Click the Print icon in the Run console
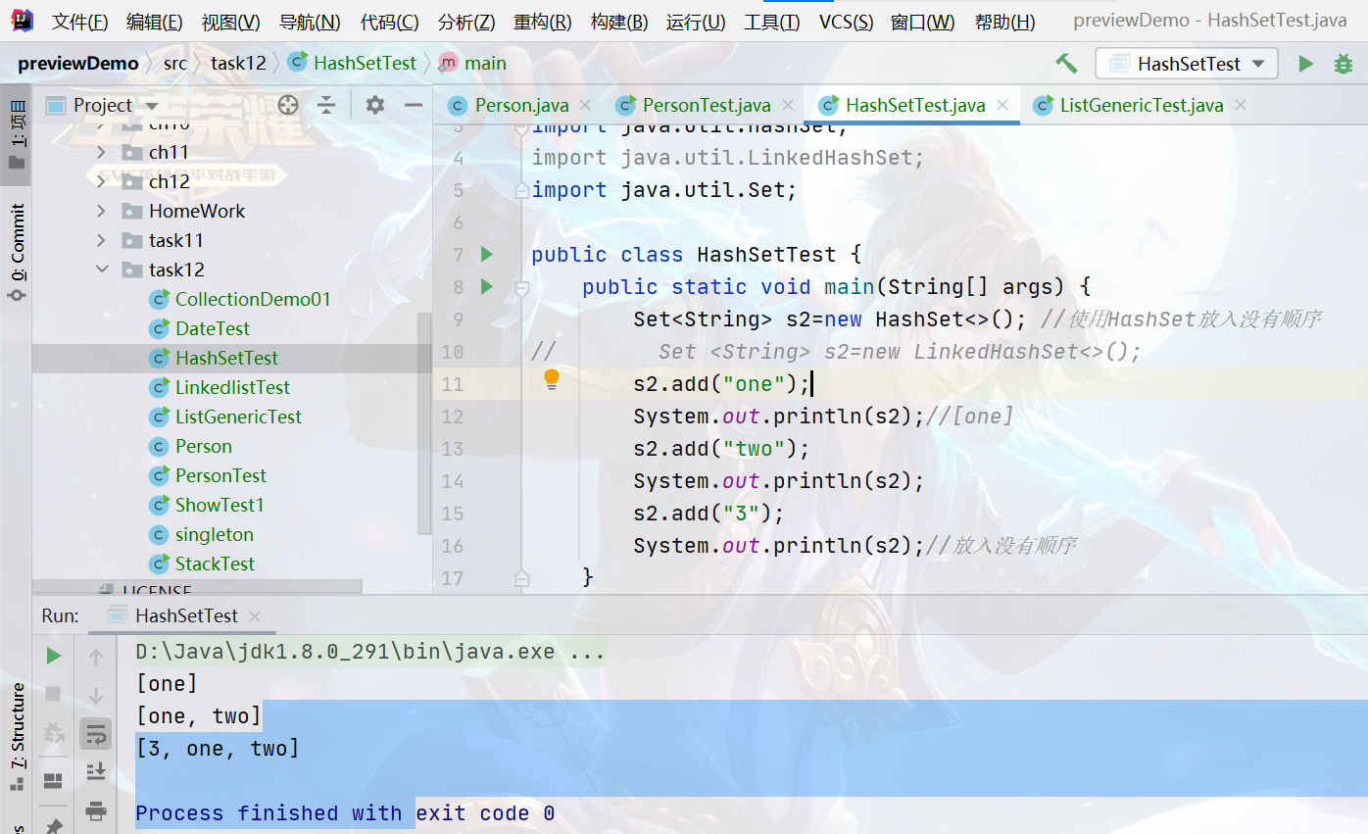Screen dimensions: 1368x834 click(x=96, y=810)
